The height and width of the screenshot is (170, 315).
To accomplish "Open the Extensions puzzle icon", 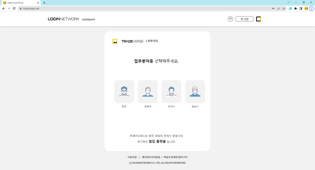I will (296, 9).
